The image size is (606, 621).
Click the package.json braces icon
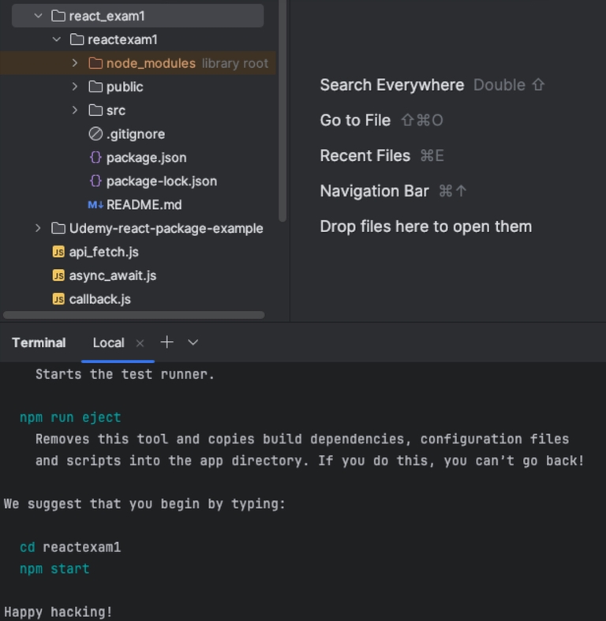[95, 158]
